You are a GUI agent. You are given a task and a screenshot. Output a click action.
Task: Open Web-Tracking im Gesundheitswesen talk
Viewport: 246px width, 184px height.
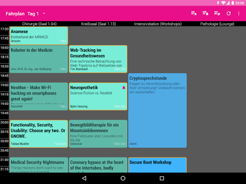tap(98, 59)
